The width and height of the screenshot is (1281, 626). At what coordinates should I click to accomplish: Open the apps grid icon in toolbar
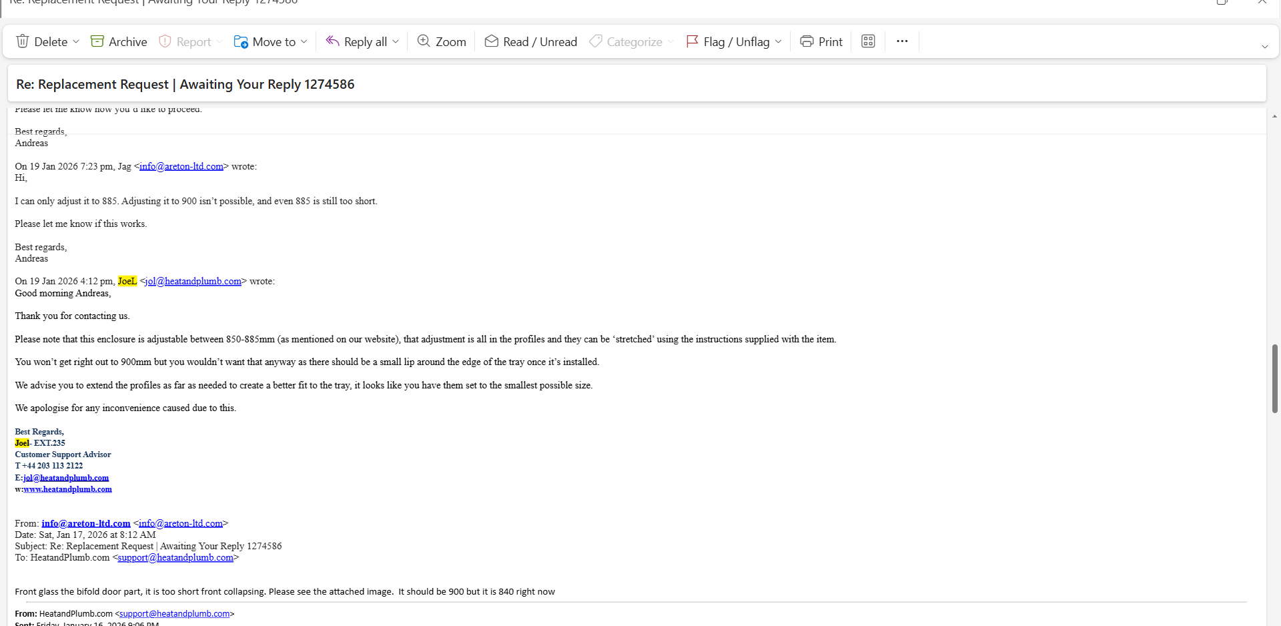868,41
